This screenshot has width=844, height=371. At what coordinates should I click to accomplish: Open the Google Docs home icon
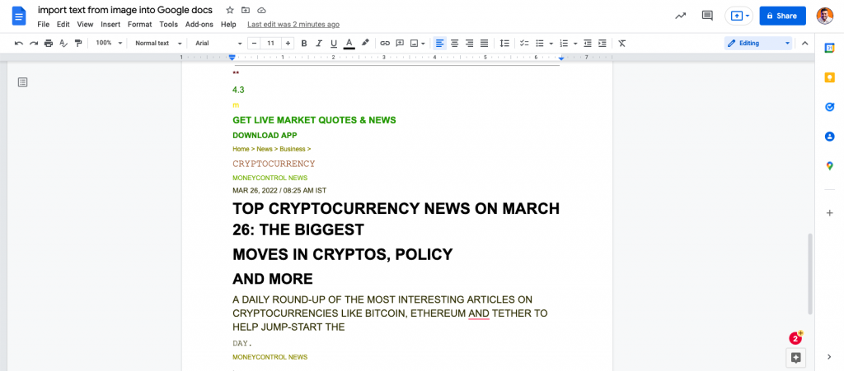click(20, 16)
